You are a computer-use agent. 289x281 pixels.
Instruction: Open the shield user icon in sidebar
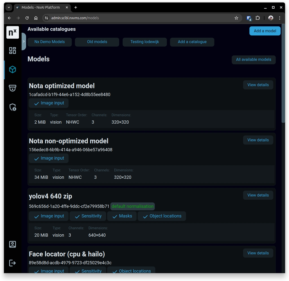pyautogui.click(x=13, y=107)
